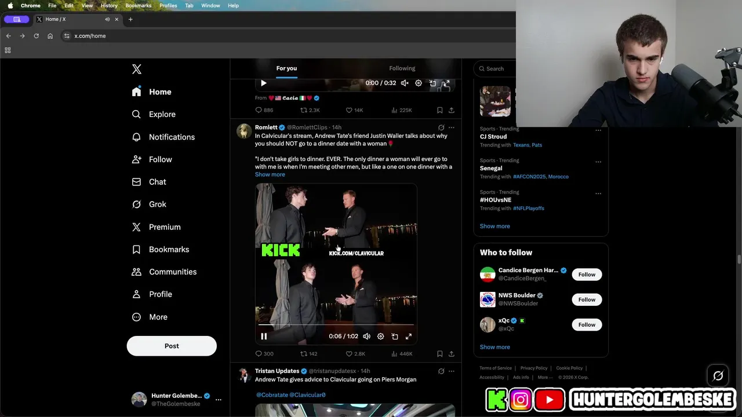The height and width of the screenshot is (417, 742).
Task: Open the Bookmarks menu in menu bar
Action: [139, 5]
